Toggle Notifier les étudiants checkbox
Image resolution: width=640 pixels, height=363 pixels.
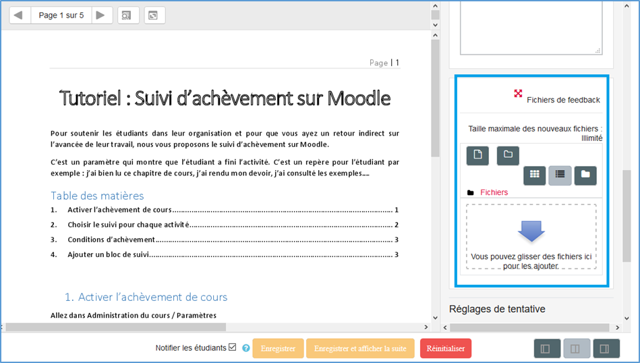[x=232, y=347]
